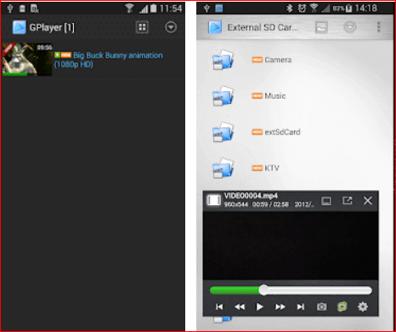This screenshot has height=332, width=396.
Task: Tap the film icon beside VIDEO00004.mp4
Action: (213, 200)
